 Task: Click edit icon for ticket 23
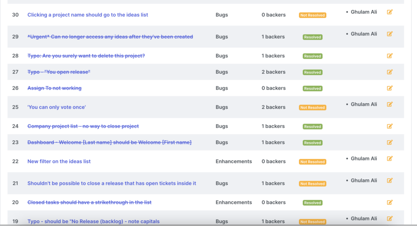click(390, 142)
